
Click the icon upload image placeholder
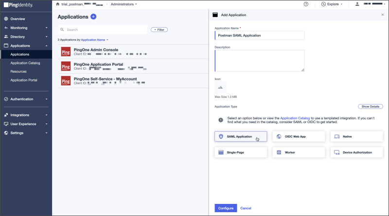pos(220,87)
